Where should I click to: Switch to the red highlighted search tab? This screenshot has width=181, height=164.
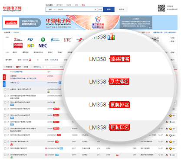click(83, 5)
